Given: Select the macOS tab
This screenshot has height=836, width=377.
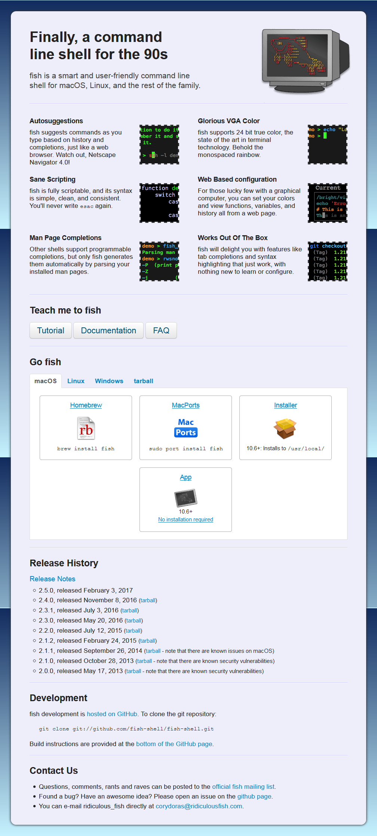Looking at the screenshot, I should coord(46,381).
